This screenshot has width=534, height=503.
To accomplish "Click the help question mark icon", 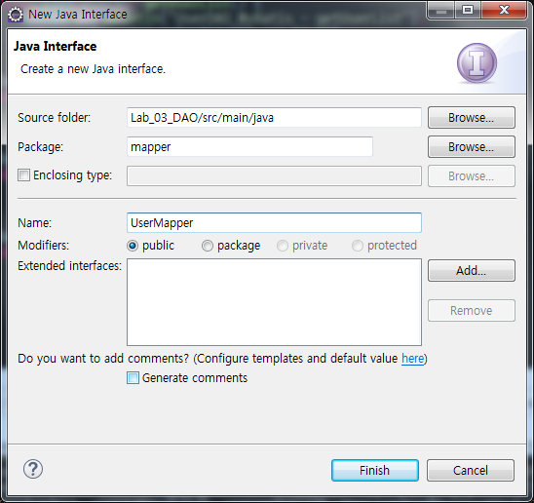I will 33,469.
